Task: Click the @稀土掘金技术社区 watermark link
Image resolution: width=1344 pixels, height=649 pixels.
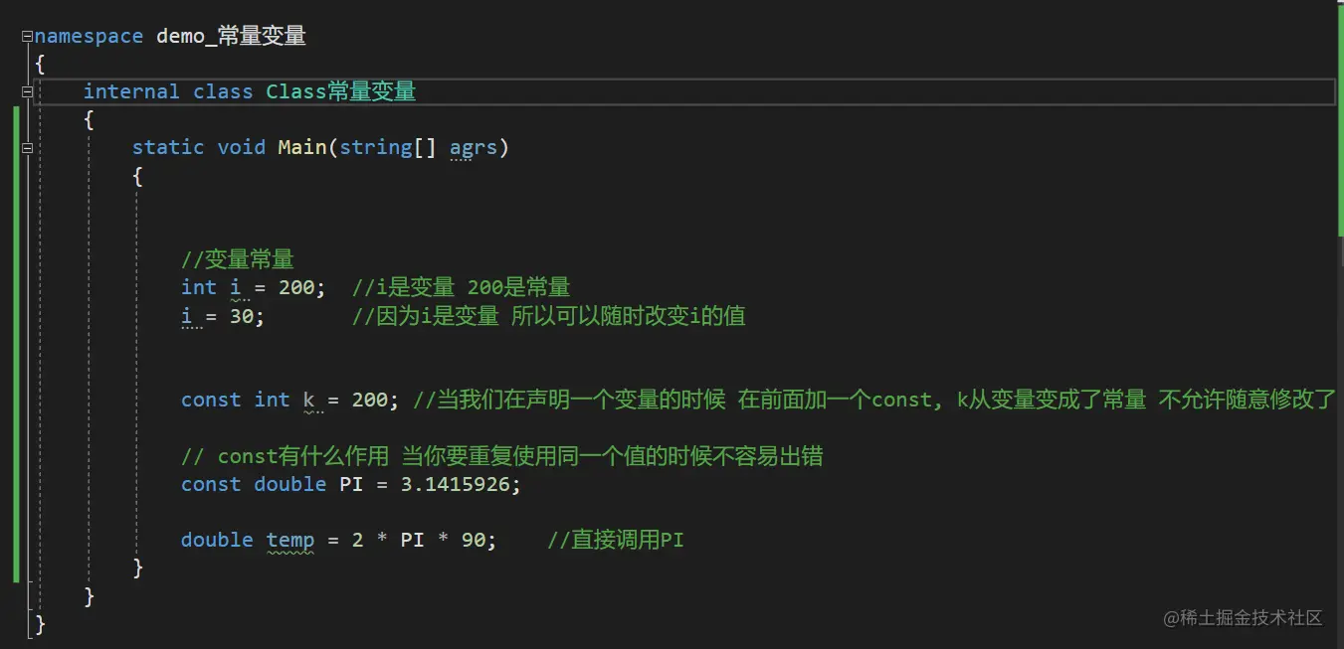Action: 1242,617
